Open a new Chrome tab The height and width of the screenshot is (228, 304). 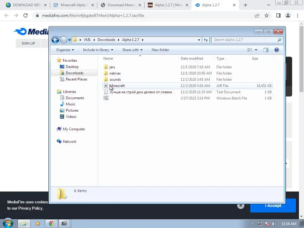pyautogui.click(x=246, y=5)
